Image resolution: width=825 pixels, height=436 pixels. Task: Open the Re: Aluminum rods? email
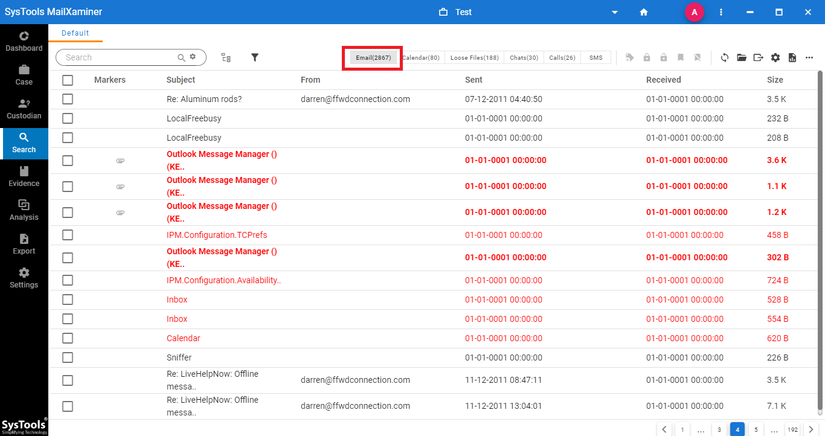click(x=204, y=99)
